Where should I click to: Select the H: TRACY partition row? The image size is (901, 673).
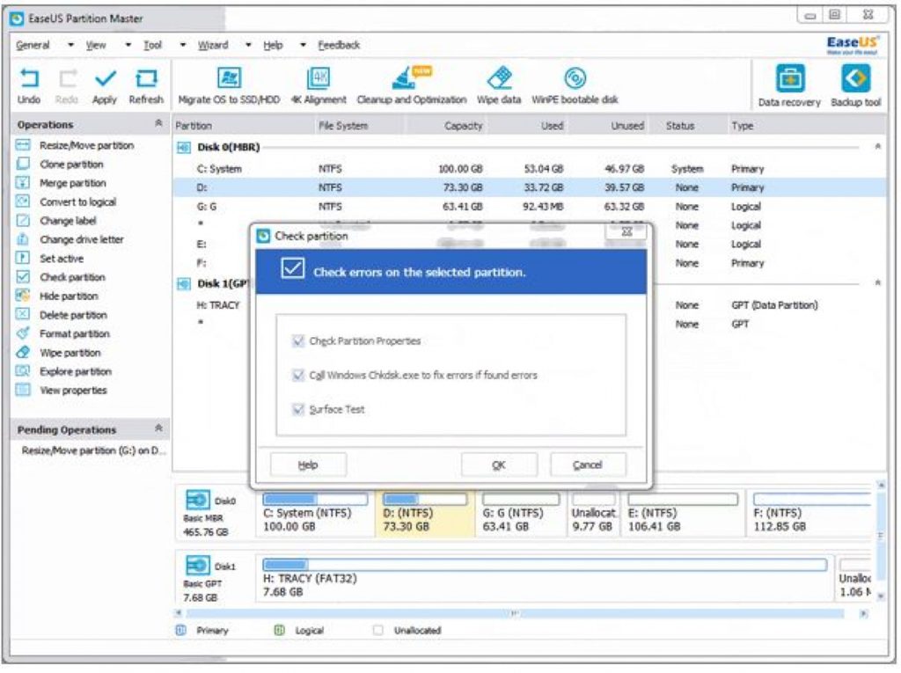218,305
